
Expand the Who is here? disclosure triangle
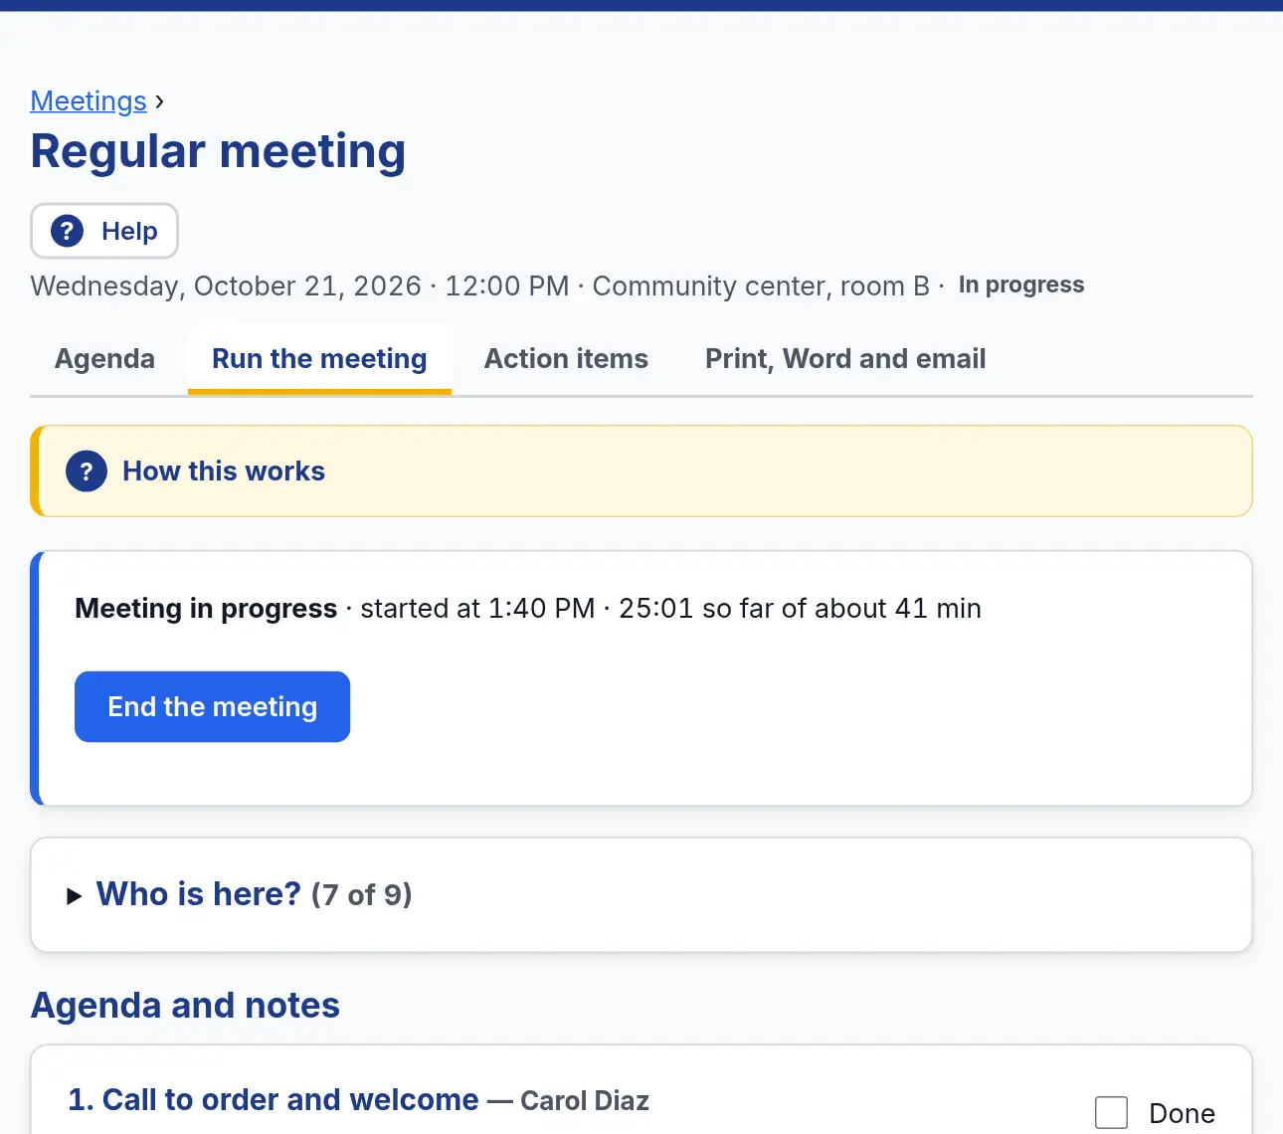click(x=74, y=896)
